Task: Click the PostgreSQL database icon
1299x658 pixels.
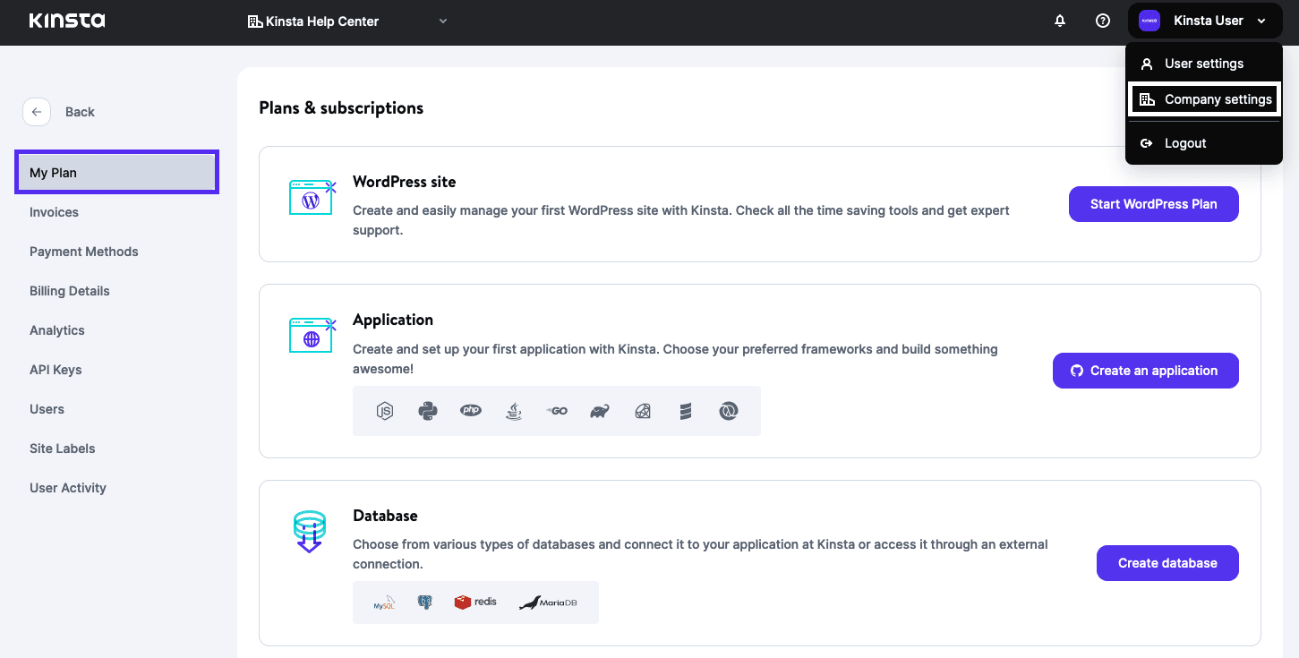Action: [424, 602]
